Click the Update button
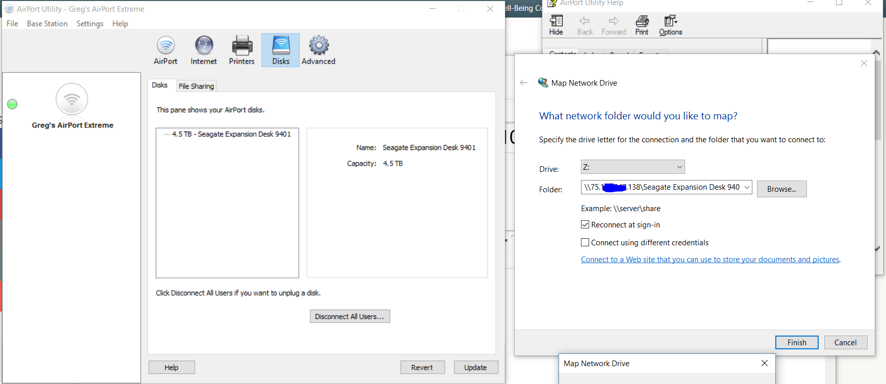 tap(475, 367)
